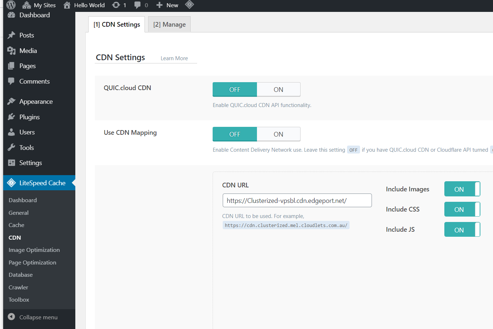Open the Tools menu
The image size is (493, 329).
pos(27,147)
